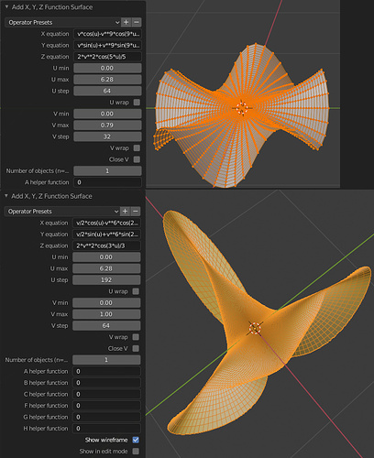Click the upper U min value 0.00
This screenshot has height=458, width=374.
point(107,68)
